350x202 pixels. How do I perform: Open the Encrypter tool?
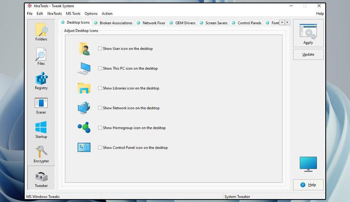tap(41, 154)
